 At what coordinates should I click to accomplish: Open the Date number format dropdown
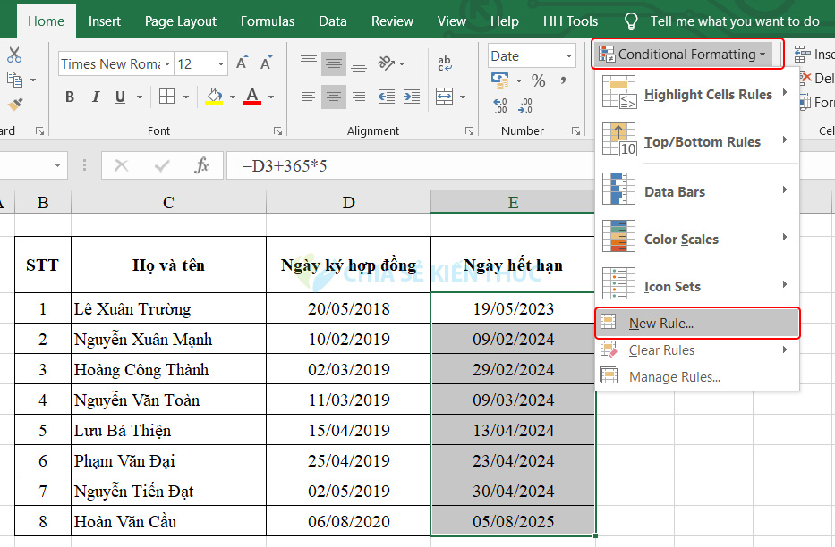click(x=568, y=55)
